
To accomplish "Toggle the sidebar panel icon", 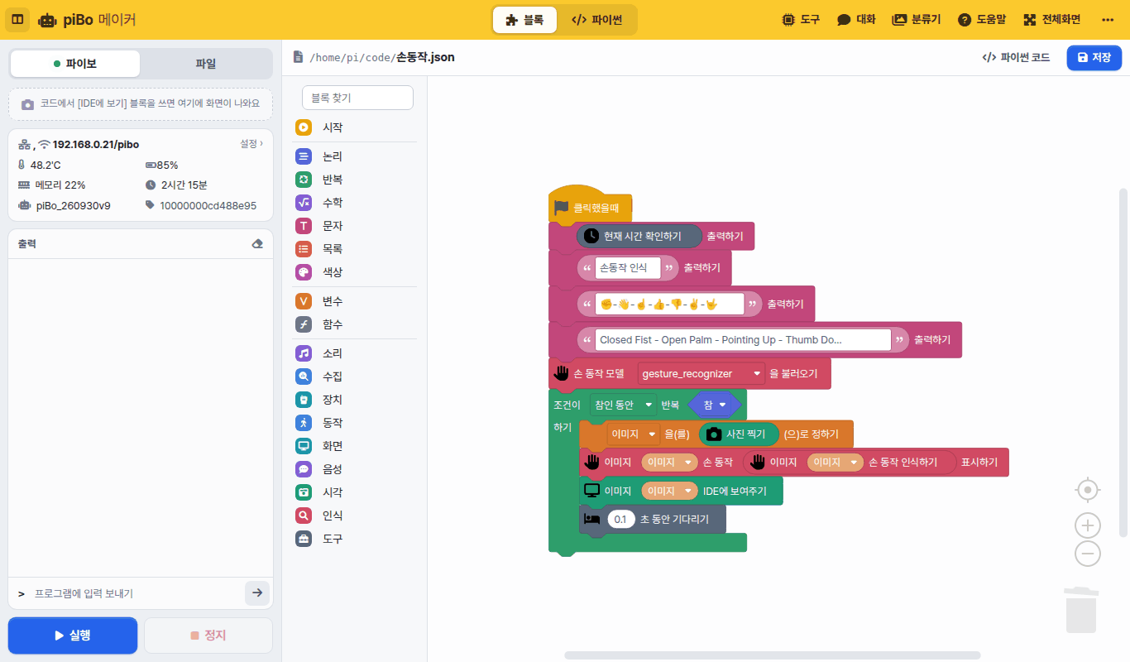I will [17, 19].
